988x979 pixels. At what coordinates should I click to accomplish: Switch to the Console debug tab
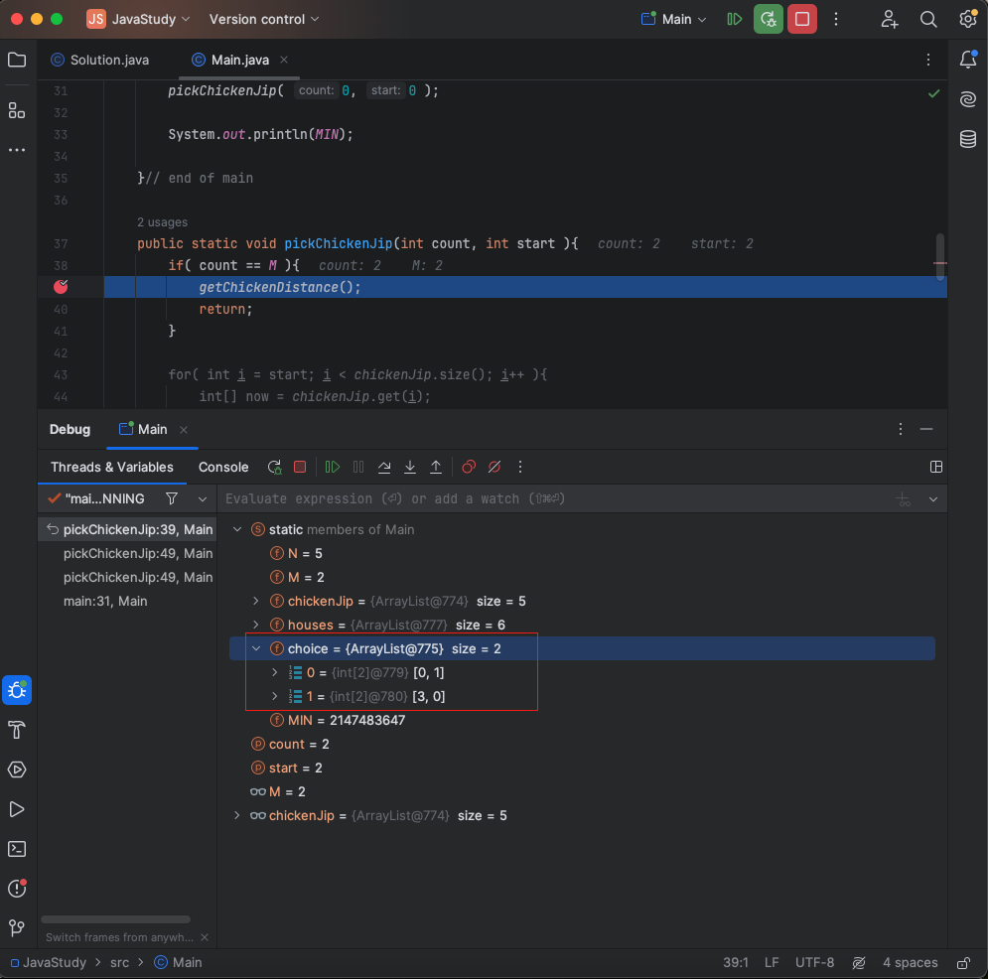click(223, 467)
